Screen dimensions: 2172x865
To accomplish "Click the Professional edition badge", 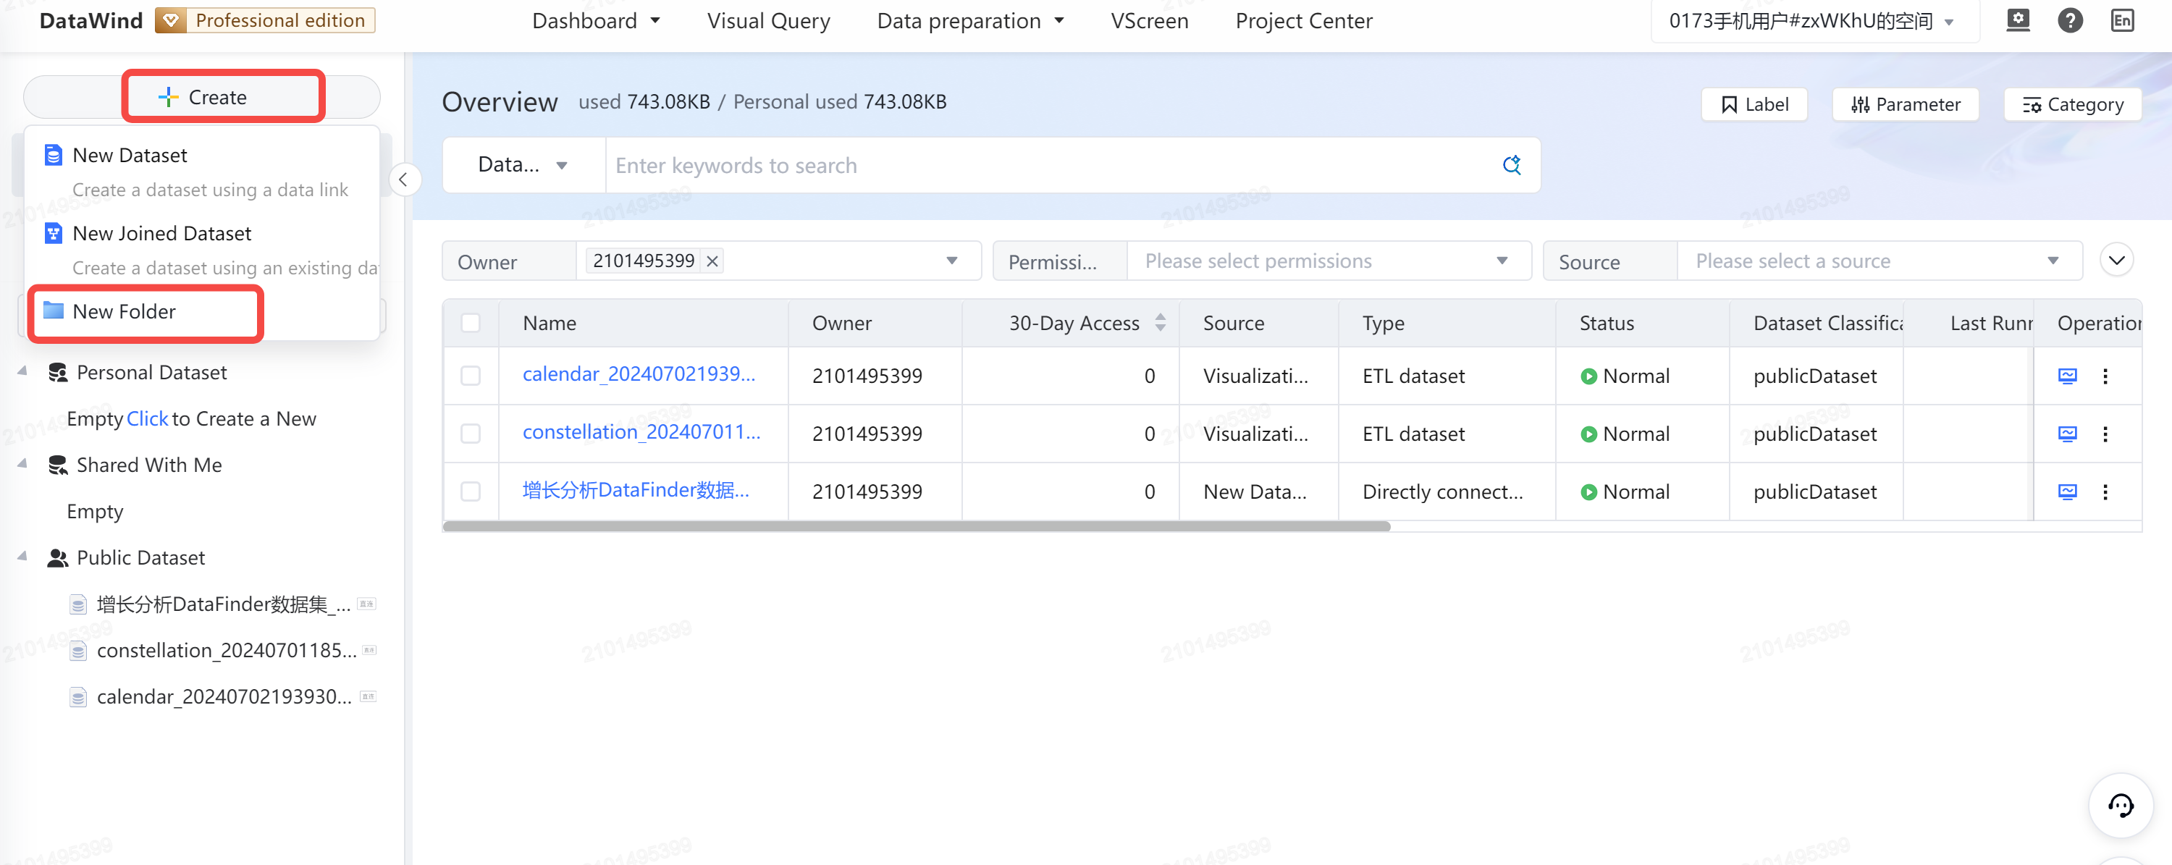I will click(266, 20).
